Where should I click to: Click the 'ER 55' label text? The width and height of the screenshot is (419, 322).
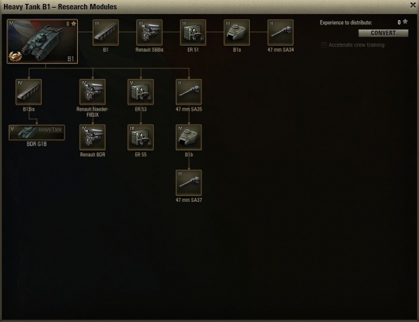click(x=140, y=154)
